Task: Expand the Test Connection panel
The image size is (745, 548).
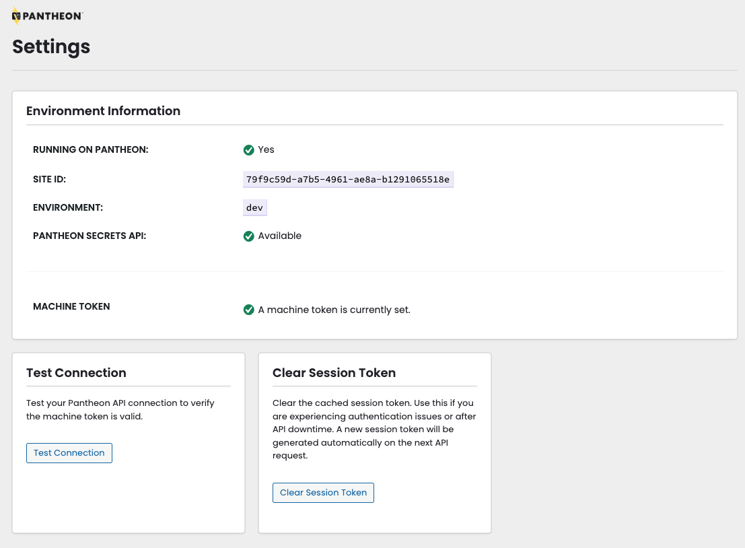Action: [x=76, y=372]
